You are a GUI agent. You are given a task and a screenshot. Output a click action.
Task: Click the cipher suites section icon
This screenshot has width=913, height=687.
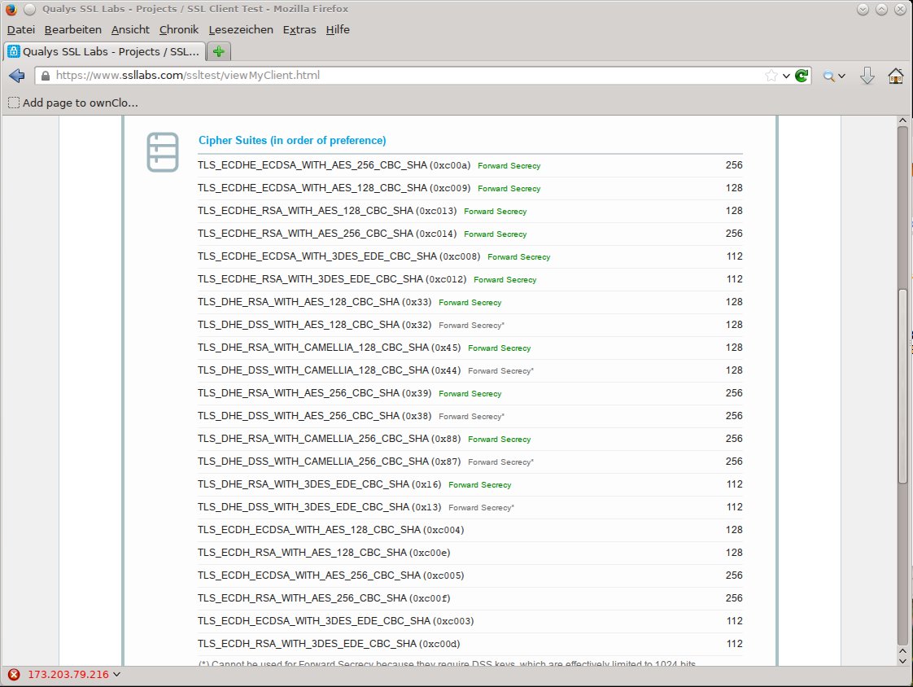pos(163,152)
